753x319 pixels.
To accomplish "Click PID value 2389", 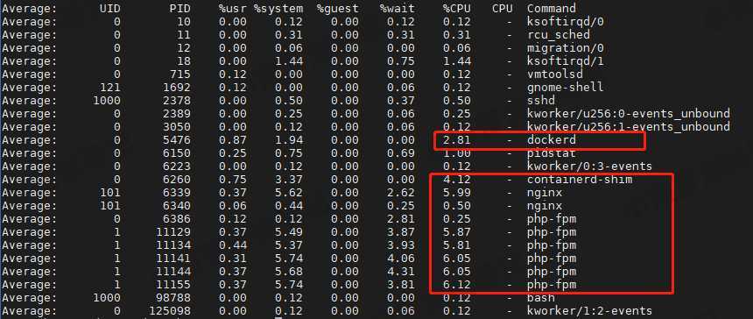I will click(176, 113).
